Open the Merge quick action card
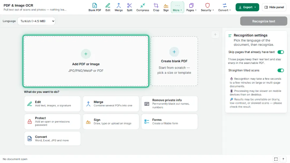Image resolution: width=290 pixels, height=163 pixels. coord(111,104)
